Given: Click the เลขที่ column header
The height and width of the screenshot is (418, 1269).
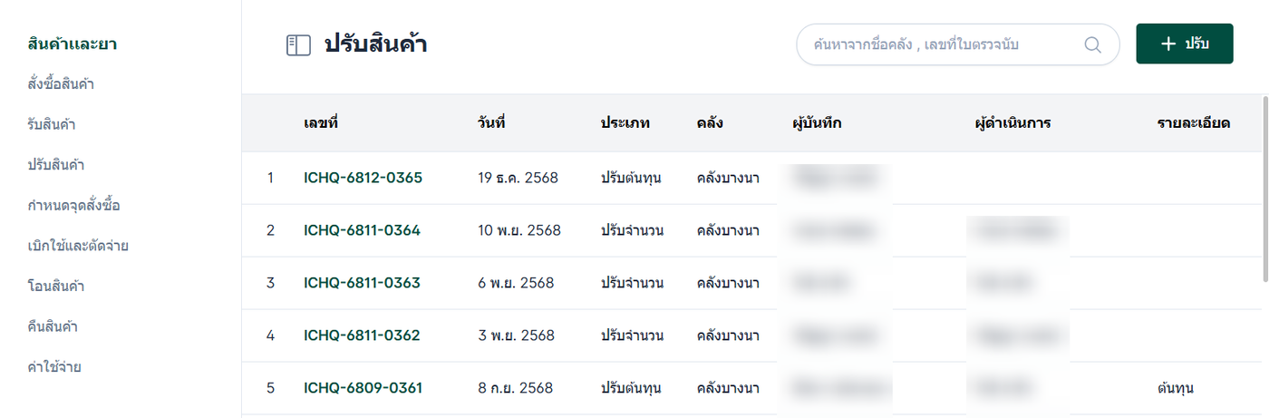Looking at the screenshot, I should point(321,122).
